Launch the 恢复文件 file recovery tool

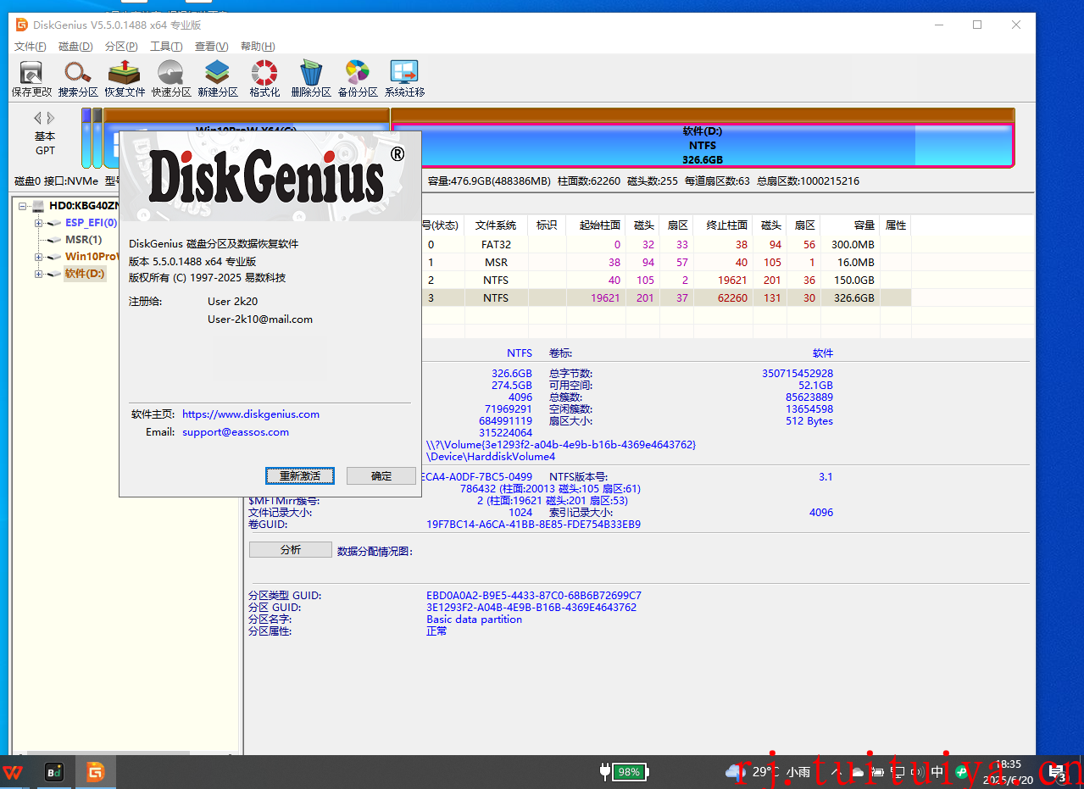[125, 79]
